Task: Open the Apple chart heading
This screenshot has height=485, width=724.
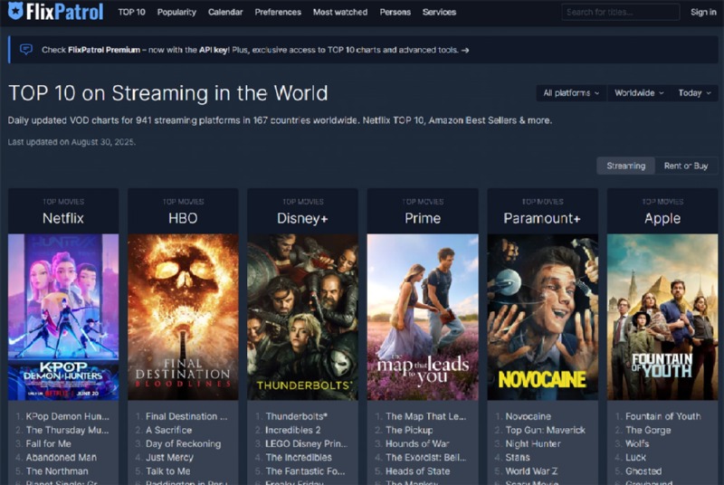Action: pos(662,218)
